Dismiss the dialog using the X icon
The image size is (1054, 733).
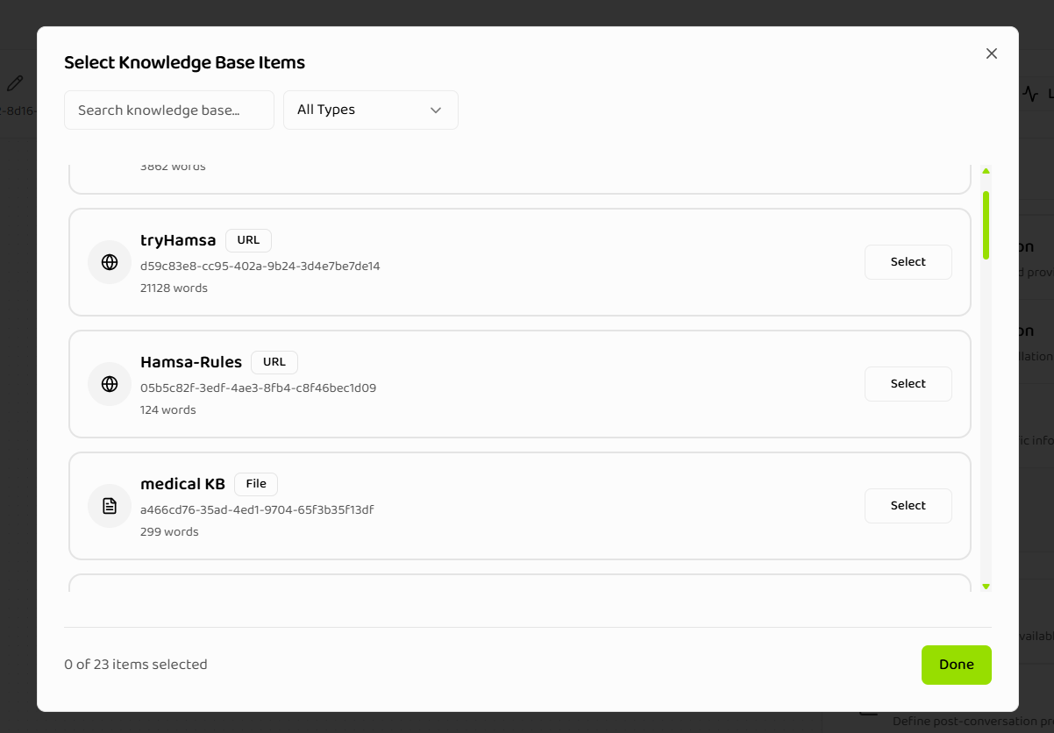click(991, 53)
